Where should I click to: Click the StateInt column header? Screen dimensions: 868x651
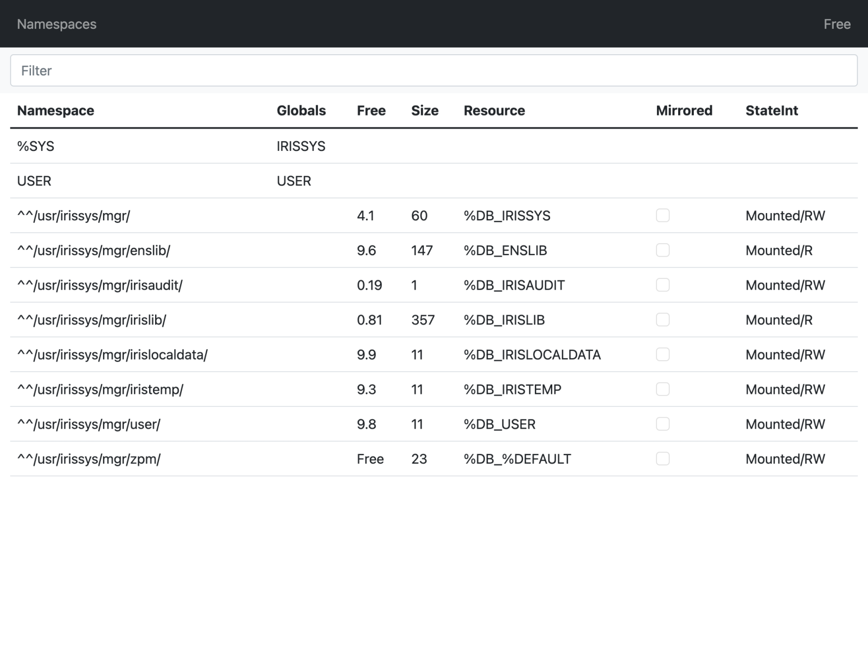[771, 111]
